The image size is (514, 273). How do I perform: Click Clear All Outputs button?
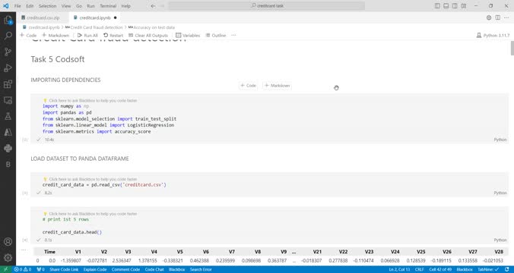click(148, 36)
